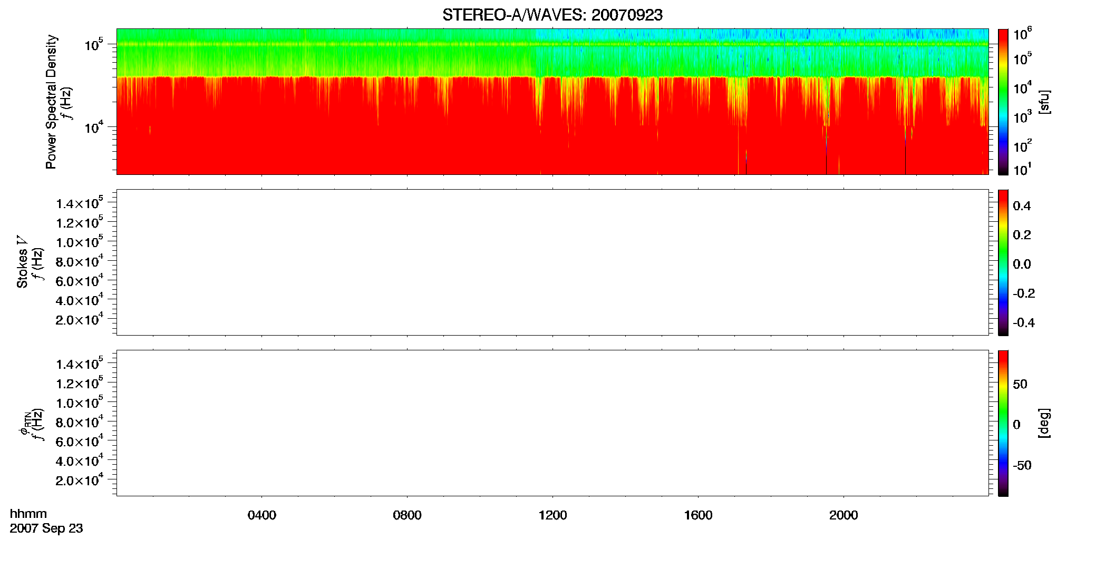The image size is (1105, 569).
Task: Select the 1200 time tick label
Action: pos(552,515)
